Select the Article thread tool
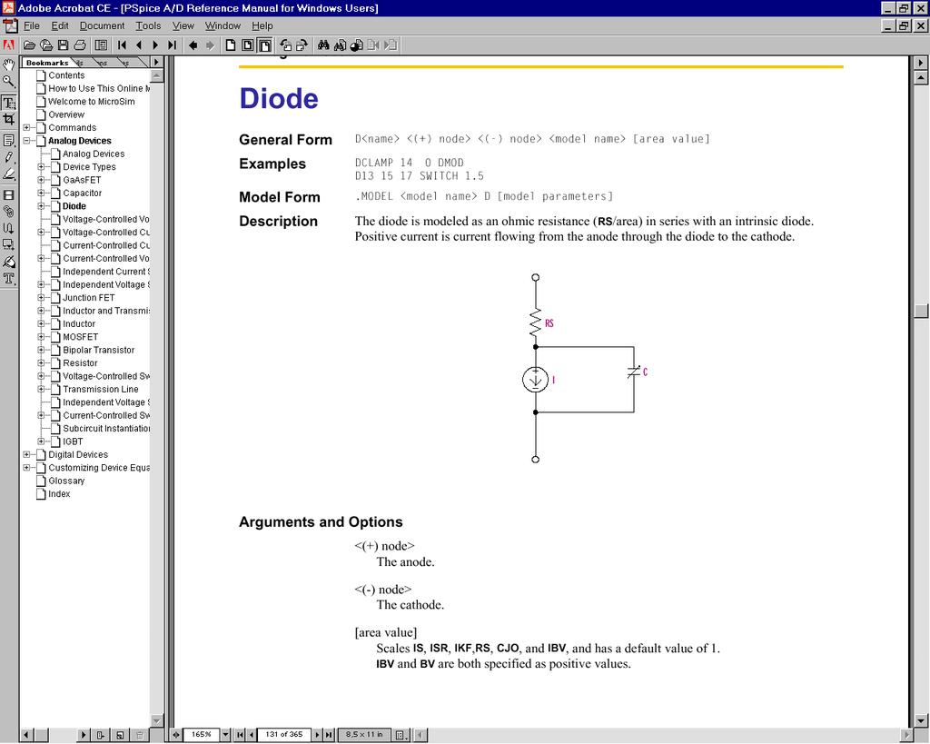This screenshot has width=930, height=744. point(9,228)
